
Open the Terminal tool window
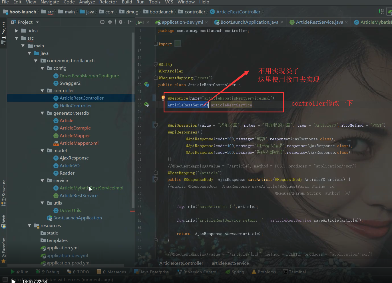tap(294, 272)
